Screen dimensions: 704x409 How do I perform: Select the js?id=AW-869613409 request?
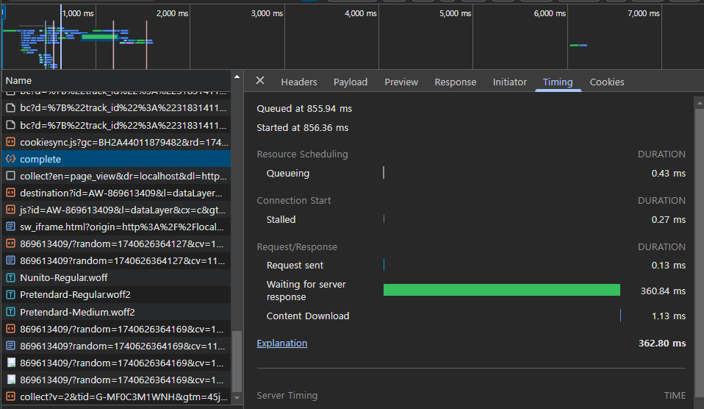click(116, 210)
